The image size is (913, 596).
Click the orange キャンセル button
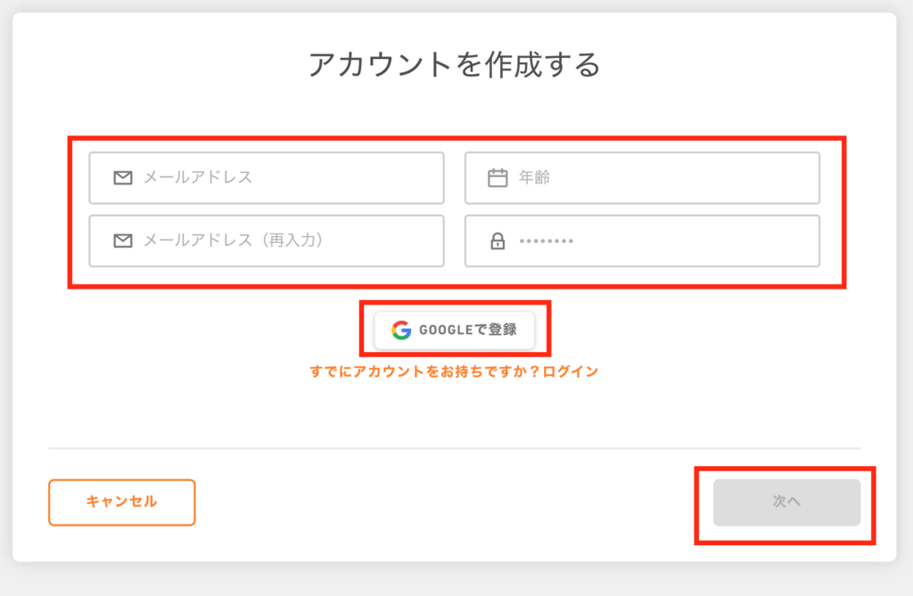click(121, 502)
